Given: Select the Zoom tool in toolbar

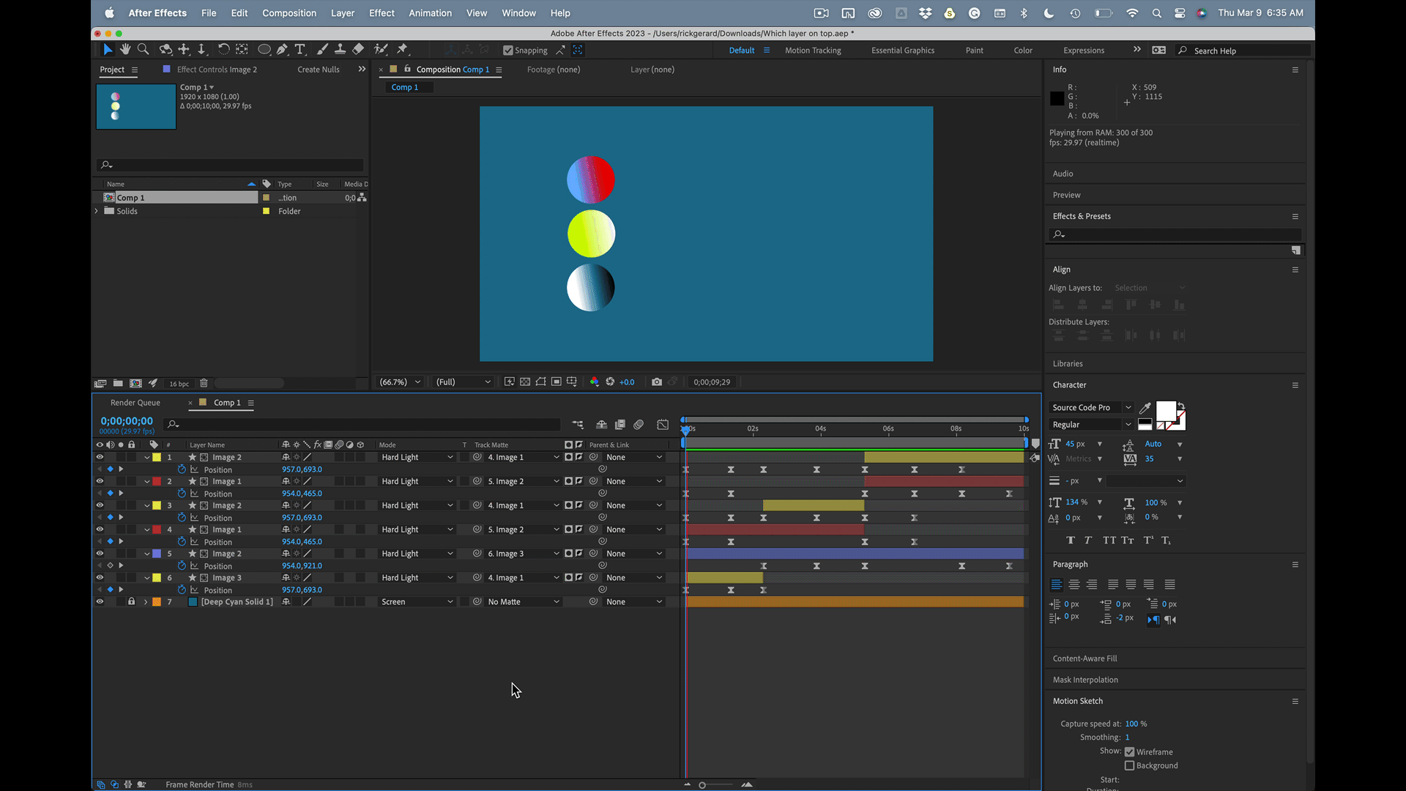Looking at the screenshot, I should [x=144, y=49].
